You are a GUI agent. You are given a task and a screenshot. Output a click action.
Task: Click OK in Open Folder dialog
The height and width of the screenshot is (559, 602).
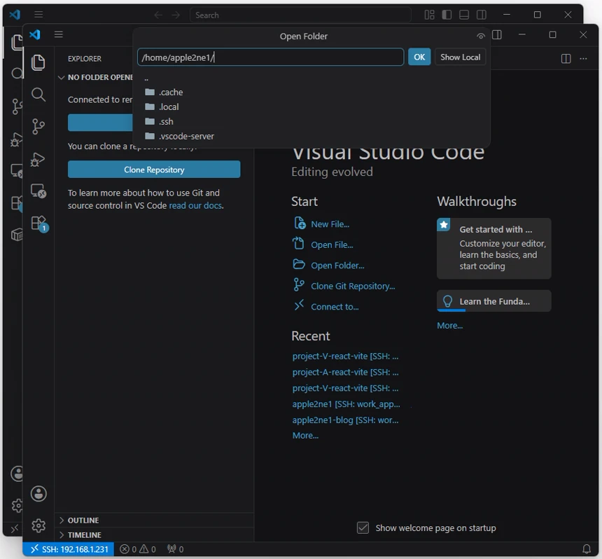point(419,57)
